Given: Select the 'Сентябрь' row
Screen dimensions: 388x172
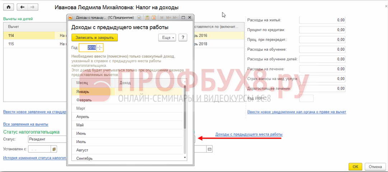Looking at the screenshot, I should [x=127, y=158].
